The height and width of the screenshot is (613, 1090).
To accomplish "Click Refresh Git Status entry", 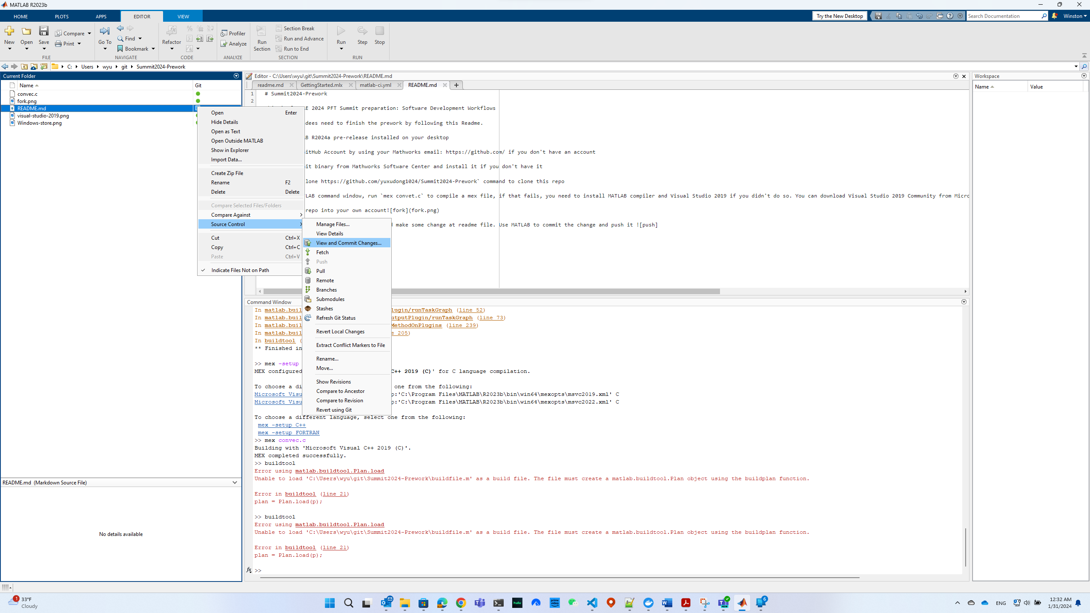I will pyautogui.click(x=336, y=318).
